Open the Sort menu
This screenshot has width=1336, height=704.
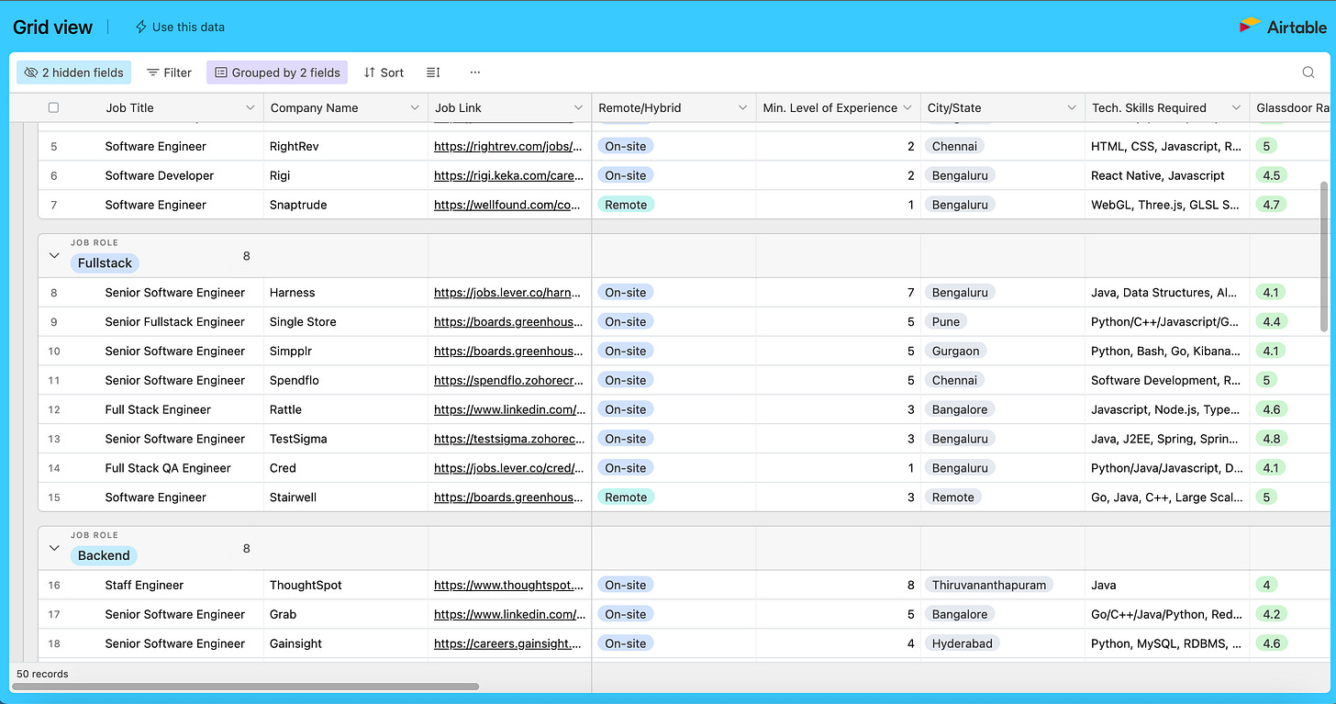point(384,73)
